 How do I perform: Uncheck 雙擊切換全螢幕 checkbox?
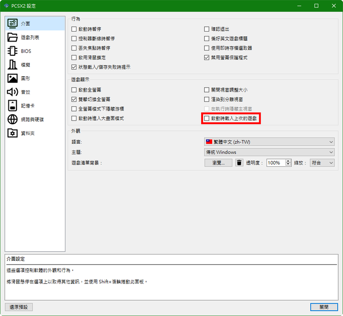tap(74, 100)
